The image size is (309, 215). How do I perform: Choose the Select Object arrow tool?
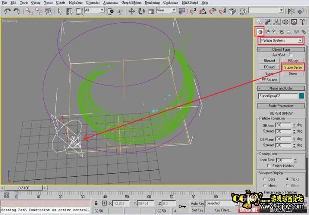[x=60, y=11]
